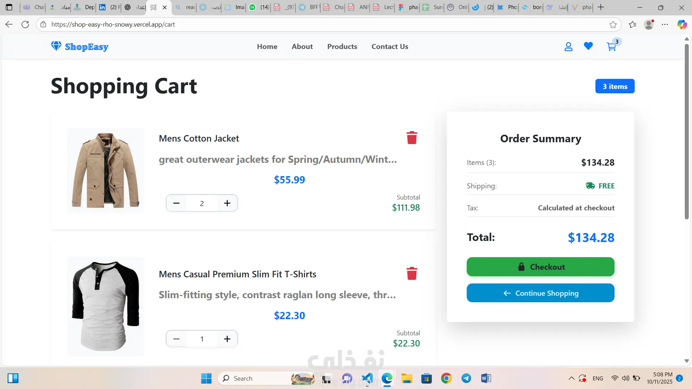This screenshot has width=692, height=389.
Task: Open browser Settings and more ellipsis menu
Action: pos(665,24)
